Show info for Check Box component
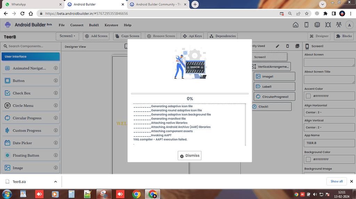The width and height of the screenshot is (356, 199). tap(56, 93)
